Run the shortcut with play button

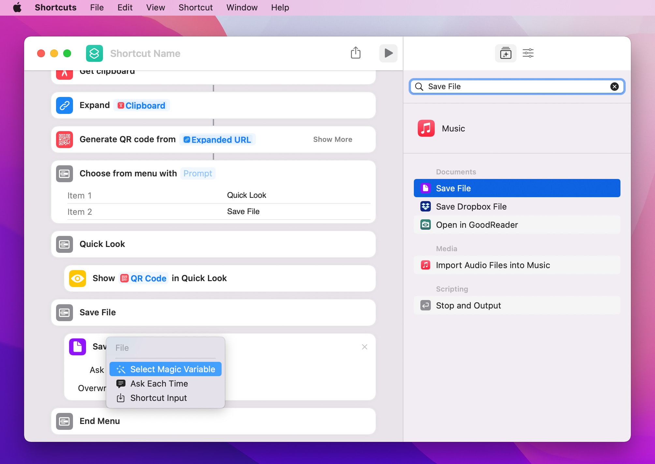[x=388, y=53]
